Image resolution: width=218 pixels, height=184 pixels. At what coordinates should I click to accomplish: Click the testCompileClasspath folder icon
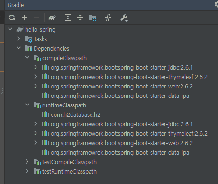coord(37,162)
